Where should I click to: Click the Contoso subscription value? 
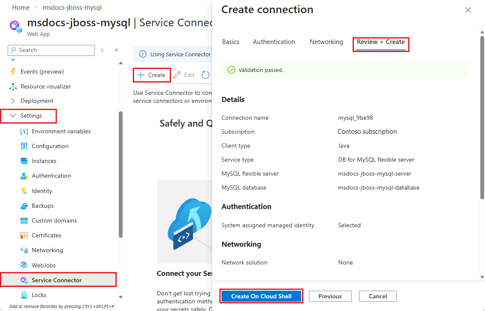click(x=367, y=132)
